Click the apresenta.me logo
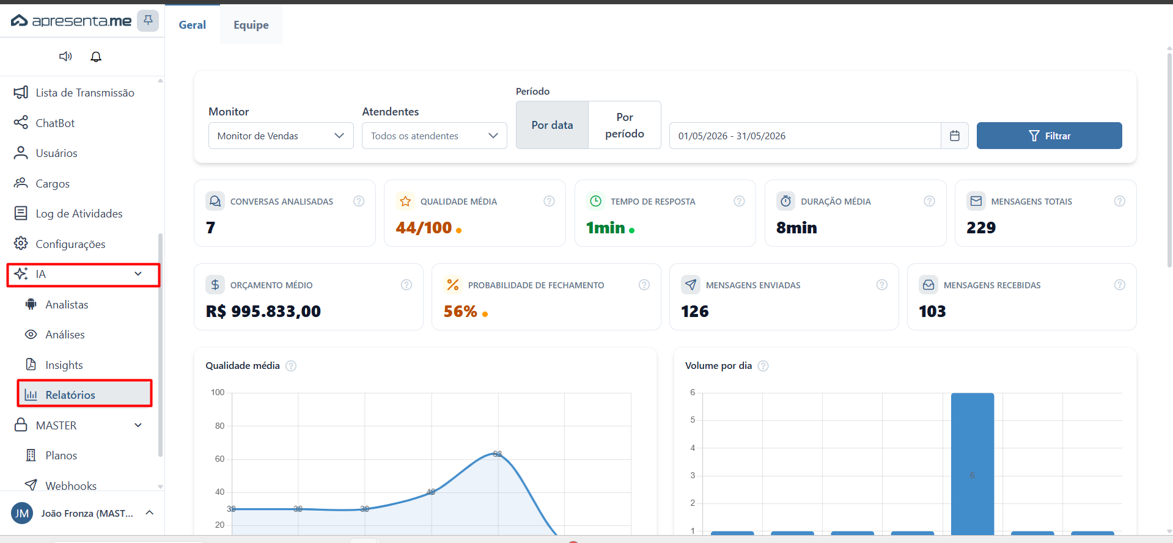1173x543 pixels. [71, 21]
